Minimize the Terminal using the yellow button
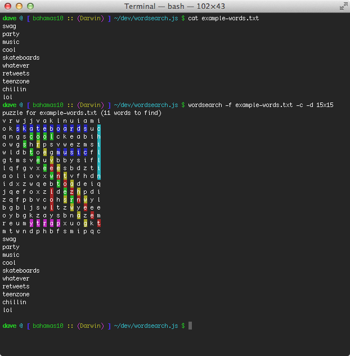 pyautogui.click(x=19, y=6)
